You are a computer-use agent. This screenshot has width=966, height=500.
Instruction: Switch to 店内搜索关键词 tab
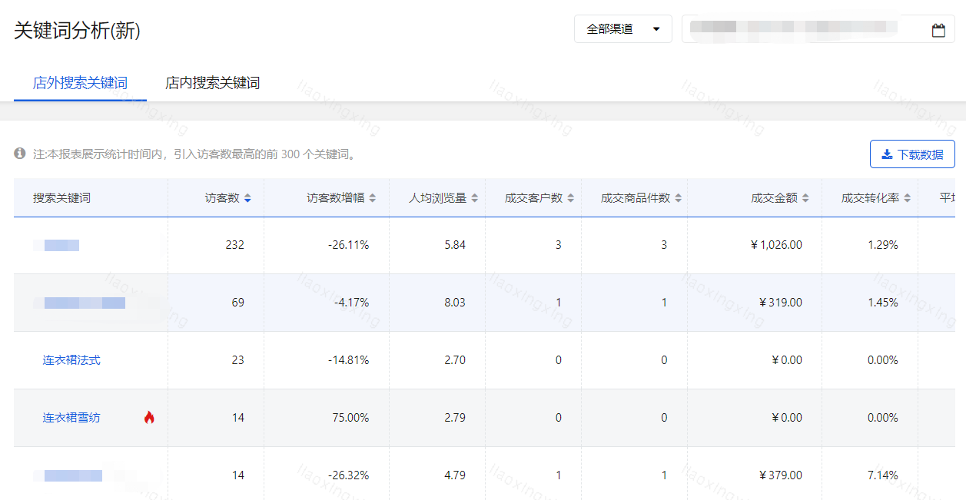tap(213, 83)
